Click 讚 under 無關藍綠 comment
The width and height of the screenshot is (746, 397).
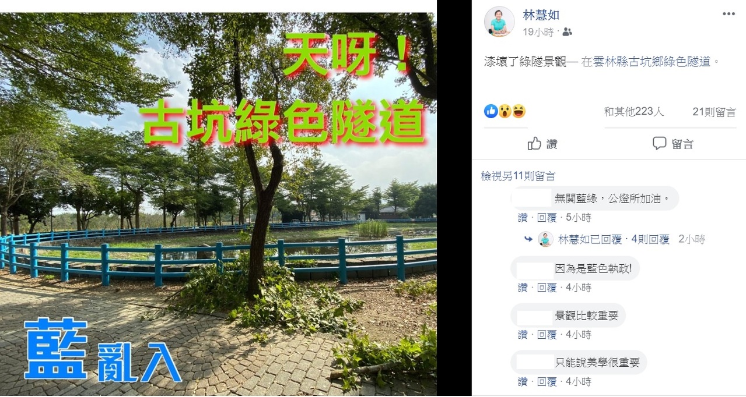point(523,218)
